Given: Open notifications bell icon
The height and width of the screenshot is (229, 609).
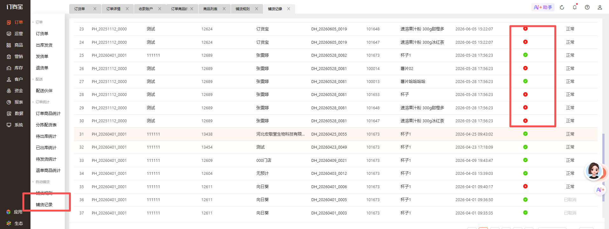Looking at the screenshot, I should (x=575, y=7).
